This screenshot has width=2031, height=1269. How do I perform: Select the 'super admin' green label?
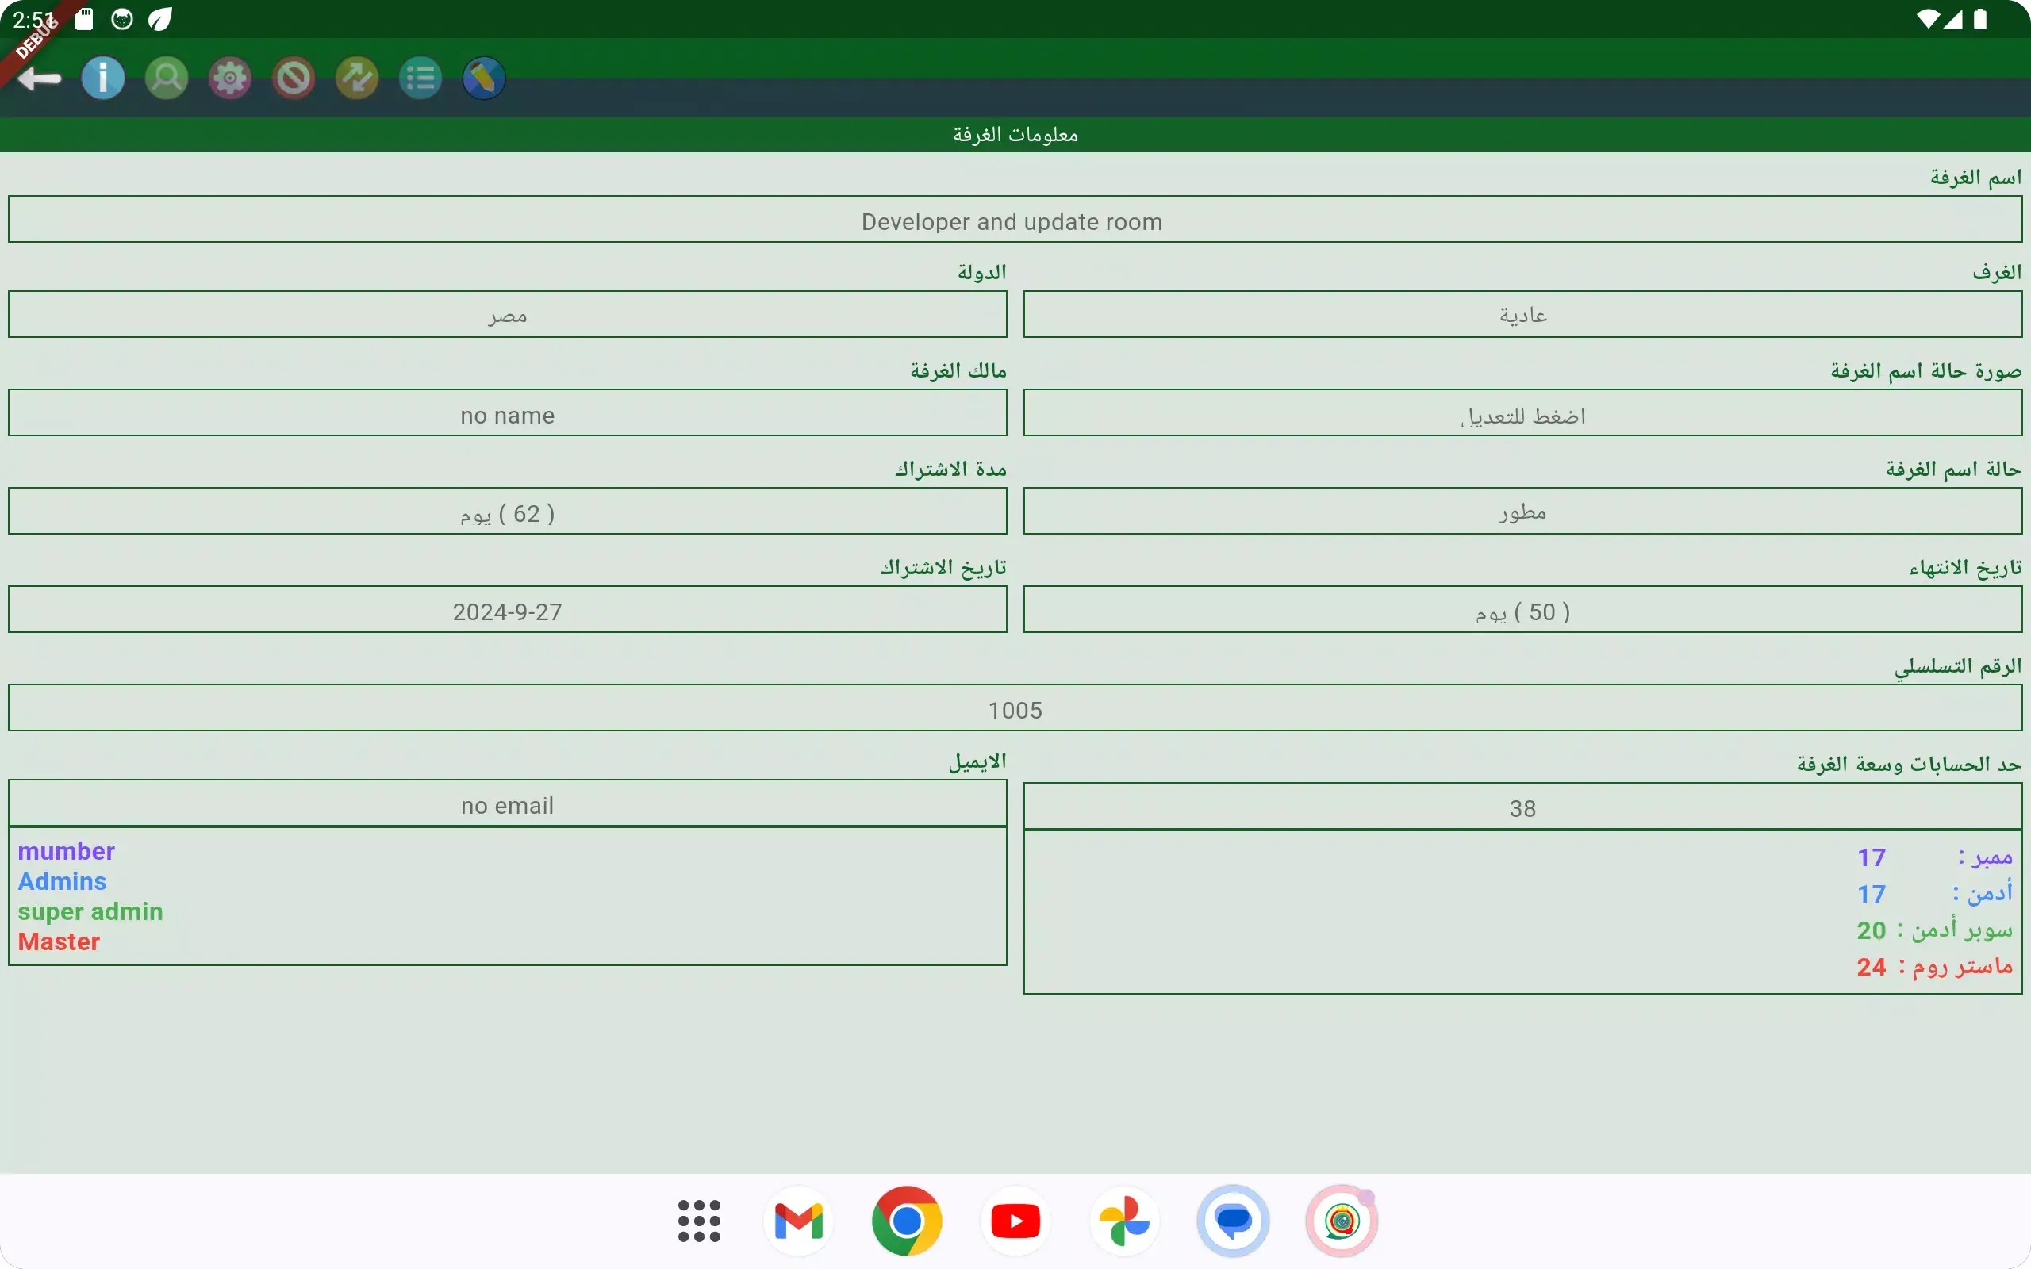tap(90, 911)
